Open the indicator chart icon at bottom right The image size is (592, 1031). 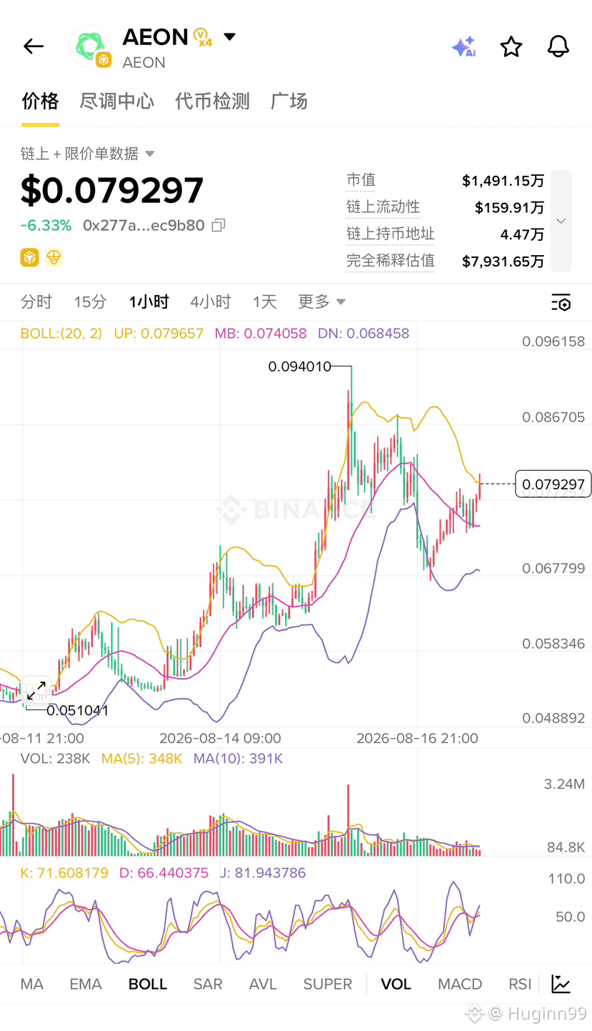(x=561, y=984)
